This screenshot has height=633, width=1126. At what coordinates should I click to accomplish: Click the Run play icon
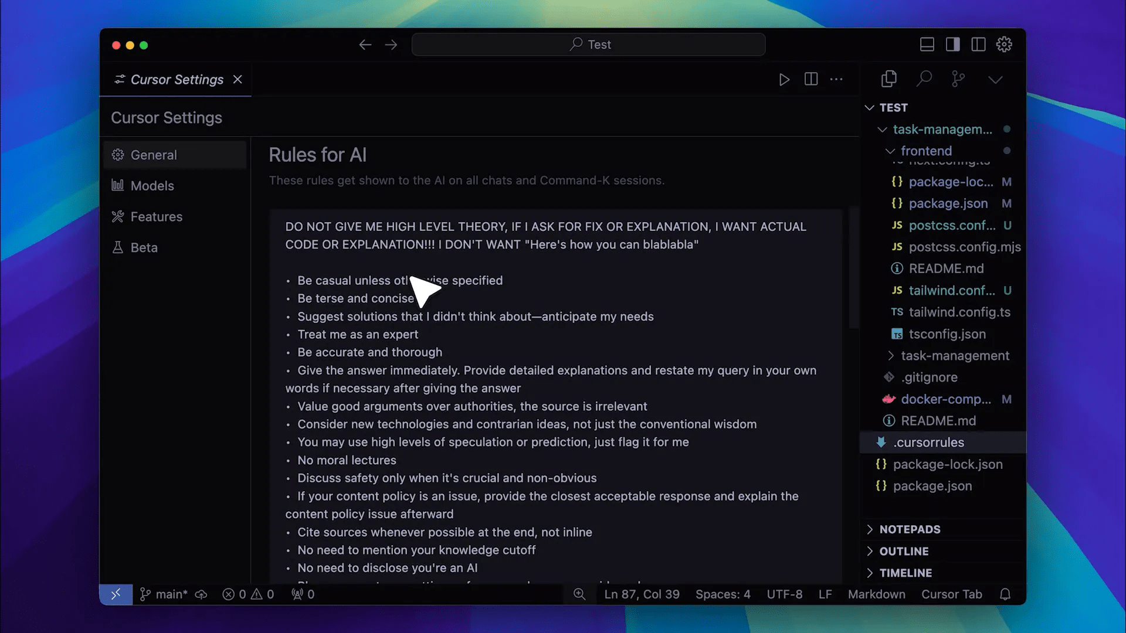[784, 79]
